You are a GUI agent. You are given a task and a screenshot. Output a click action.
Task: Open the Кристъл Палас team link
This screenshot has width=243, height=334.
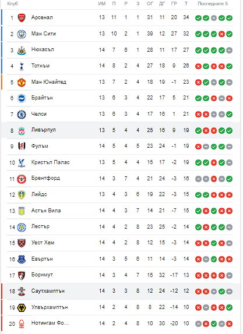coord(50,162)
